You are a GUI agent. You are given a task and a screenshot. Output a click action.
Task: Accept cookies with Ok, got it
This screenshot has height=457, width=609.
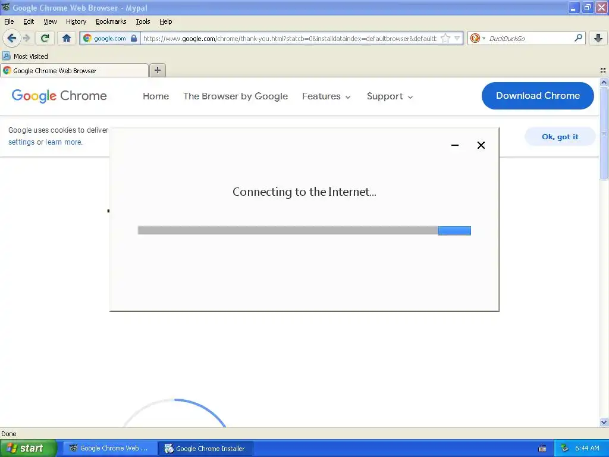(560, 136)
